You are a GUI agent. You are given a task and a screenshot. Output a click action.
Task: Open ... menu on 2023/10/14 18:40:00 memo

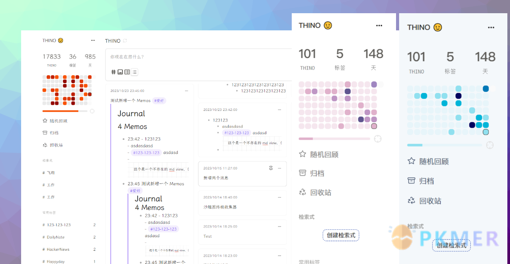click(279, 197)
